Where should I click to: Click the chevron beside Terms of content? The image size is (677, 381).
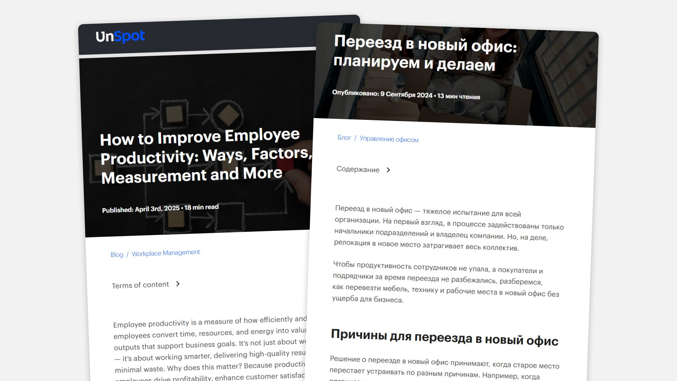(x=178, y=284)
